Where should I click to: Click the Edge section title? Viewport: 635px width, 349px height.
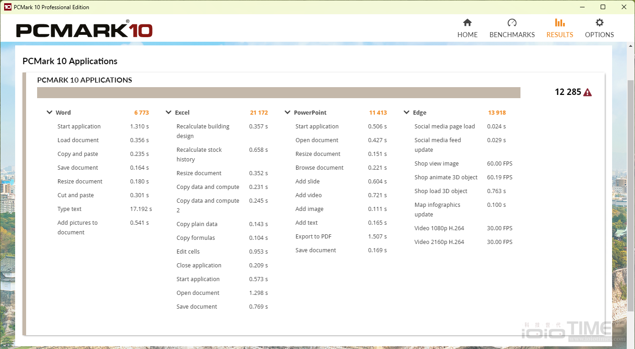tap(420, 112)
